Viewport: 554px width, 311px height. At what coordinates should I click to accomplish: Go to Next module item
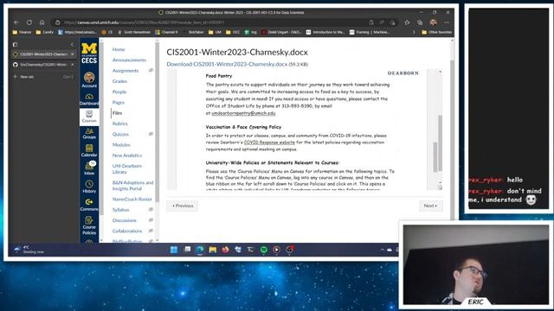pos(431,206)
